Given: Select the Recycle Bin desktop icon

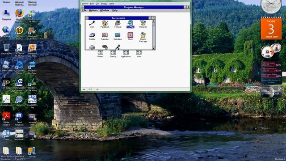Looking at the screenshot, I should click(x=6, y=49).
